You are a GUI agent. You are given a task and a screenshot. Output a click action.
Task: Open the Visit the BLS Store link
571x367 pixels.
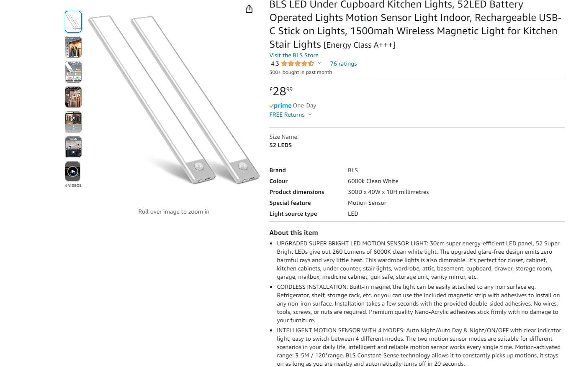click(x=294, y=55)
